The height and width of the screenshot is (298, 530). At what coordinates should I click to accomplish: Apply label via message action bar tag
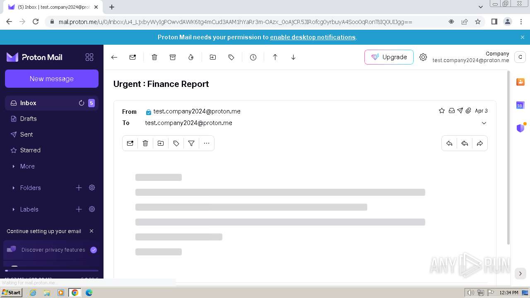pos(176,143)
